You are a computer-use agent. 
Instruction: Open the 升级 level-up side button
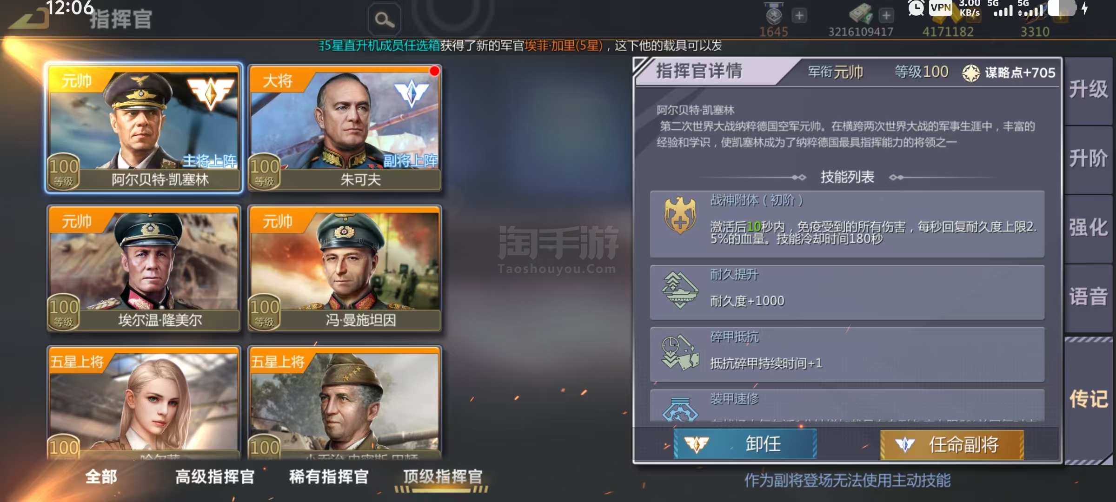click(1088, 89)
